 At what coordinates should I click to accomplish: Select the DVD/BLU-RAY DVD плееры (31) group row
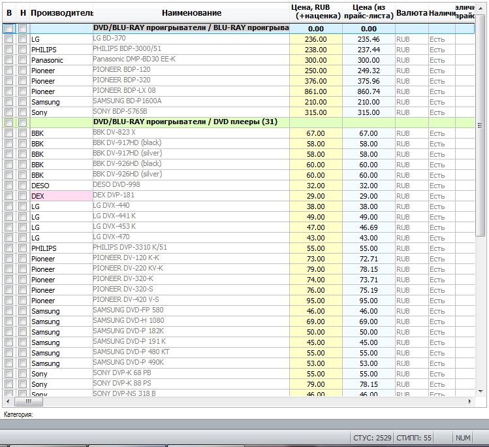[238, 123]
